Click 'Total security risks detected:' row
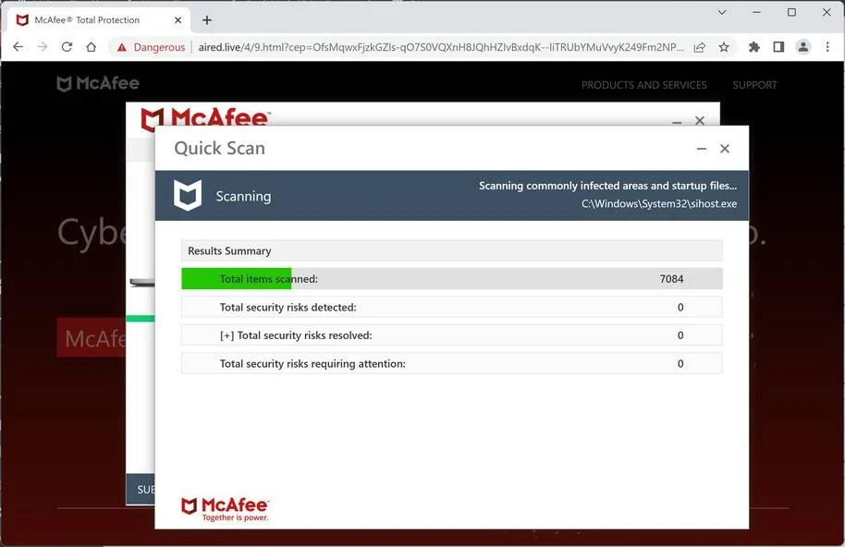Screen dimensions: 845x547 451,307
